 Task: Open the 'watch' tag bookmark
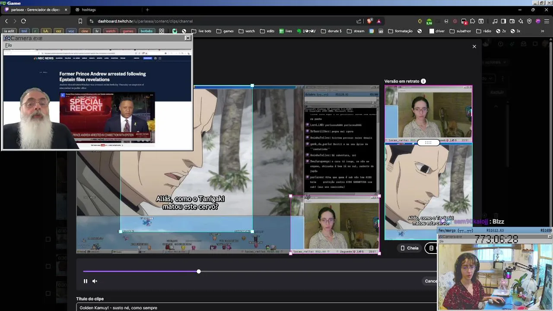click(111, 31)
